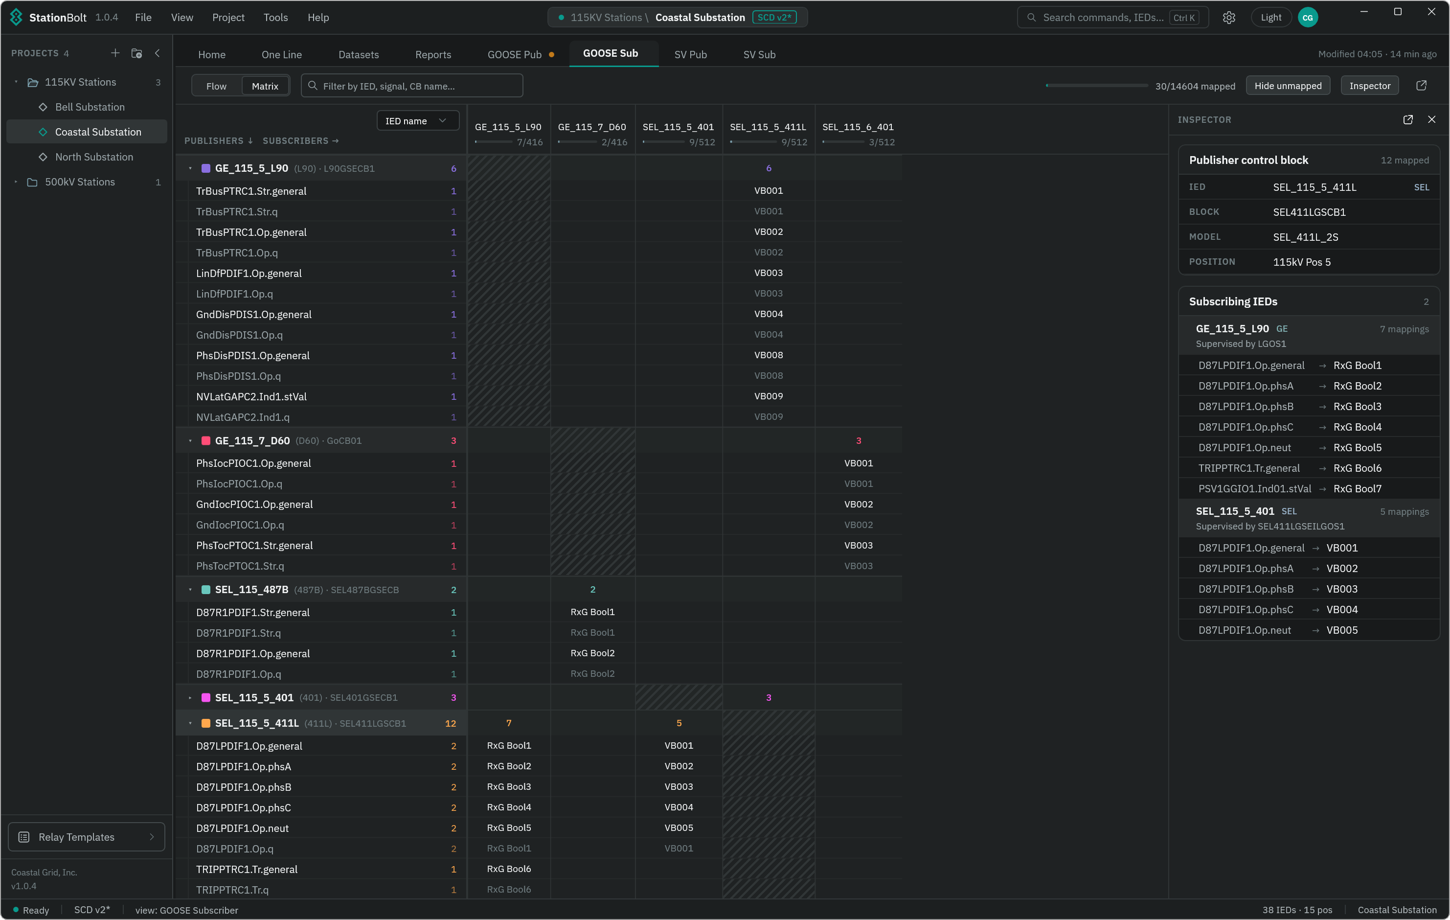Click the search magnifier icon in the top bar
Screen dimensions: 1450x920
(x=1031, y=18)
